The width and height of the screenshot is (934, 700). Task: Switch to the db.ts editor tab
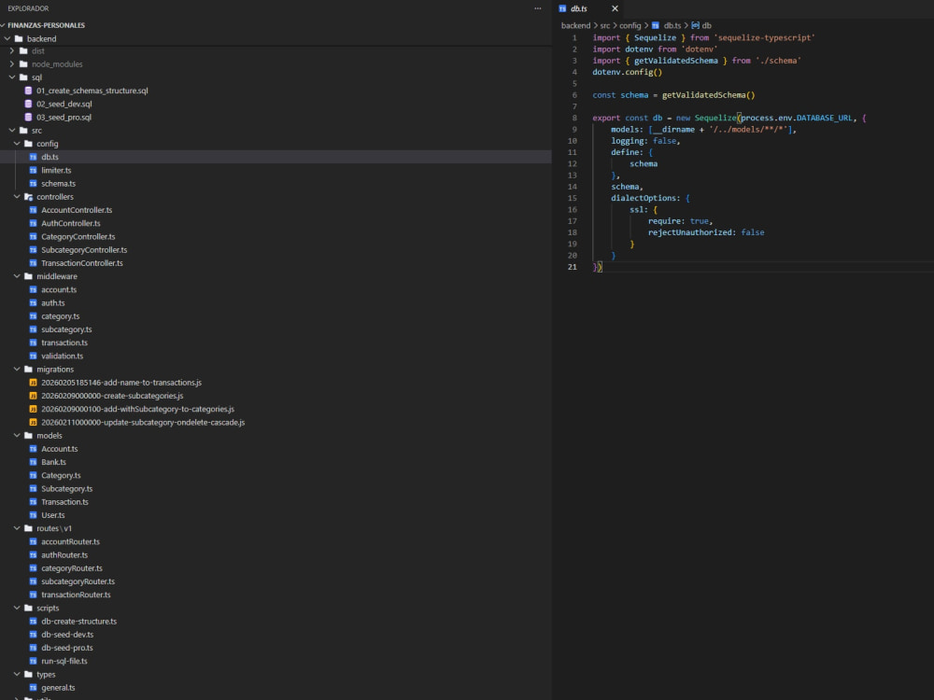[578, 8]
